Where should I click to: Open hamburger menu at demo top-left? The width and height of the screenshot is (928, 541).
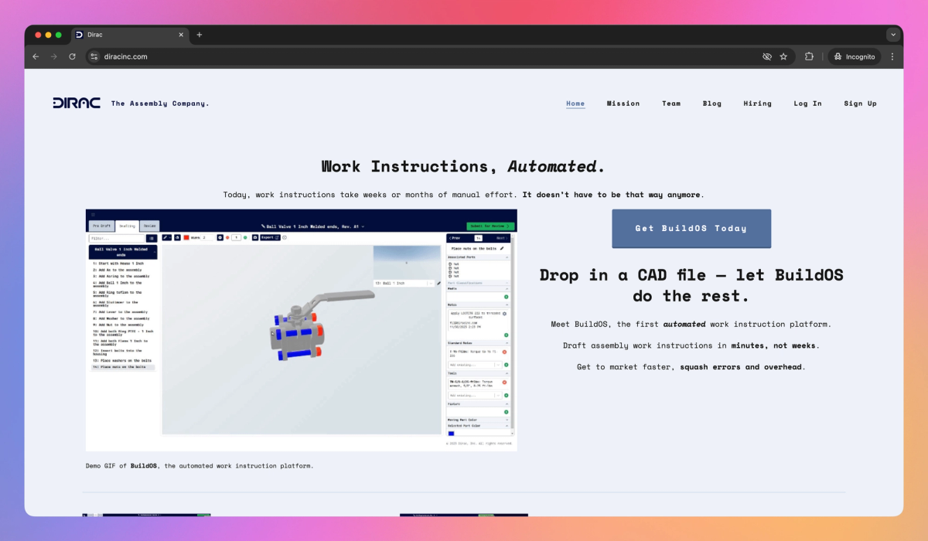click(92, 214)
